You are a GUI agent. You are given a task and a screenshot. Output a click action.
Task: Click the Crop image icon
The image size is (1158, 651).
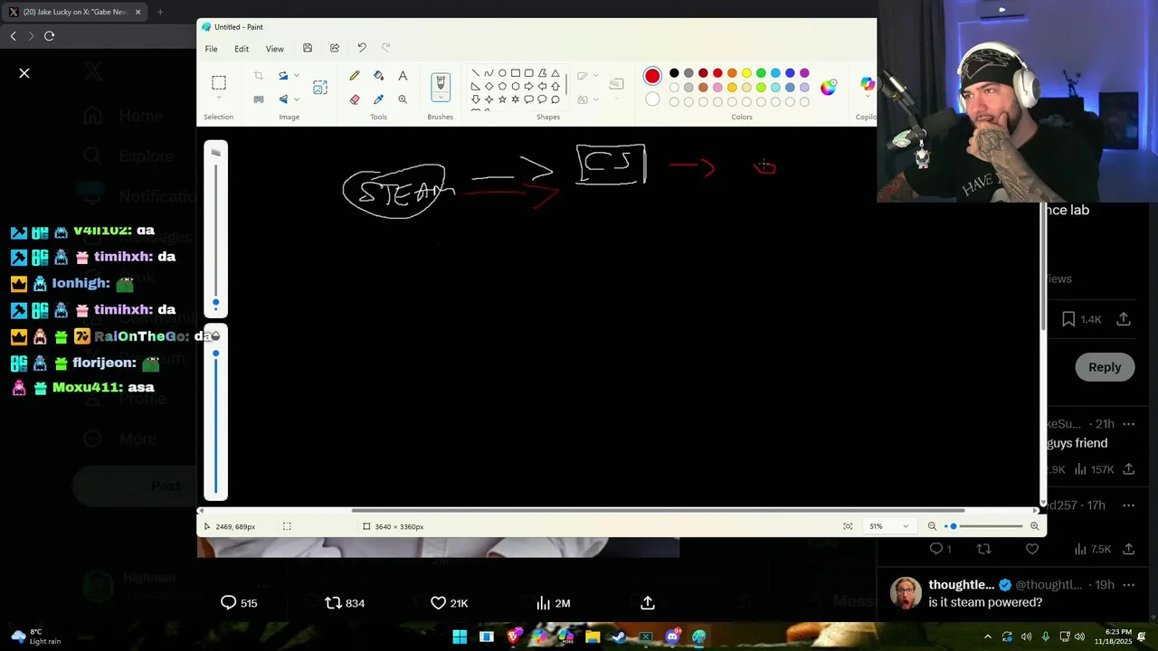(259, 76)
